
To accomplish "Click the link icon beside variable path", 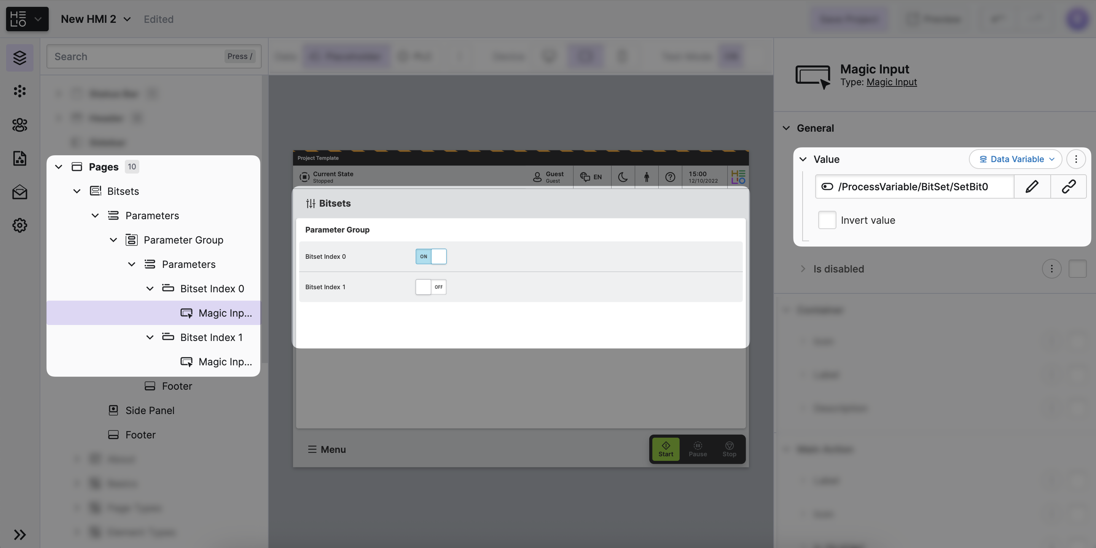I will pyautogui.click(x=1068, y=186).
